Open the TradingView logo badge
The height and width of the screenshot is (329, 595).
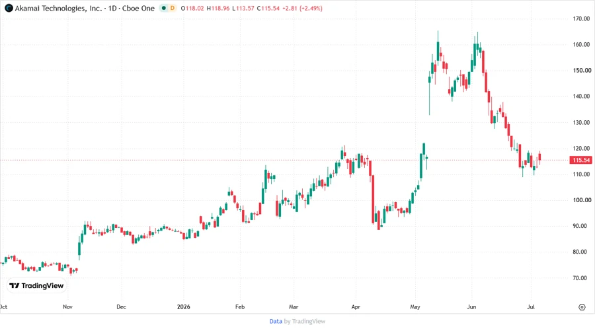tap(37, 286)
